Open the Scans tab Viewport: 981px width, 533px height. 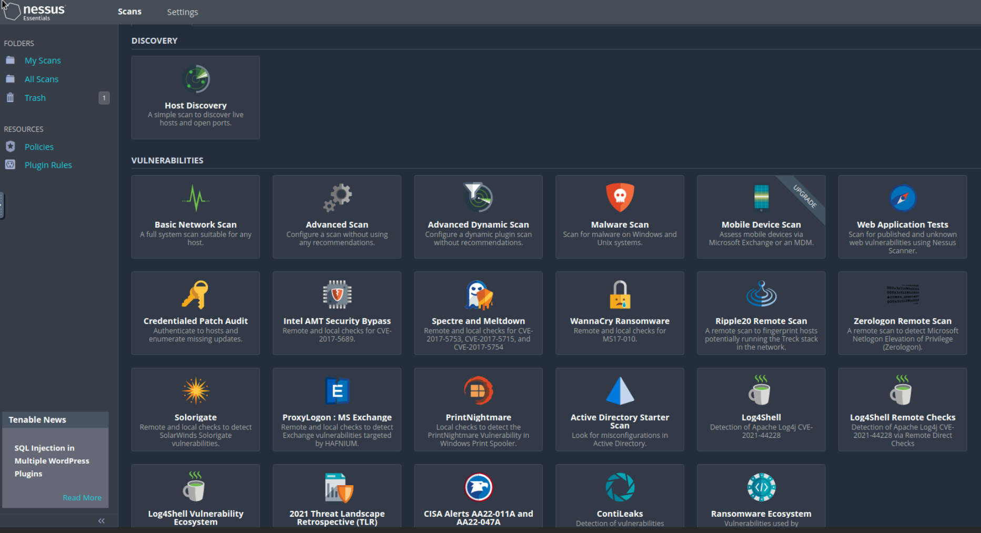[129, 12]
